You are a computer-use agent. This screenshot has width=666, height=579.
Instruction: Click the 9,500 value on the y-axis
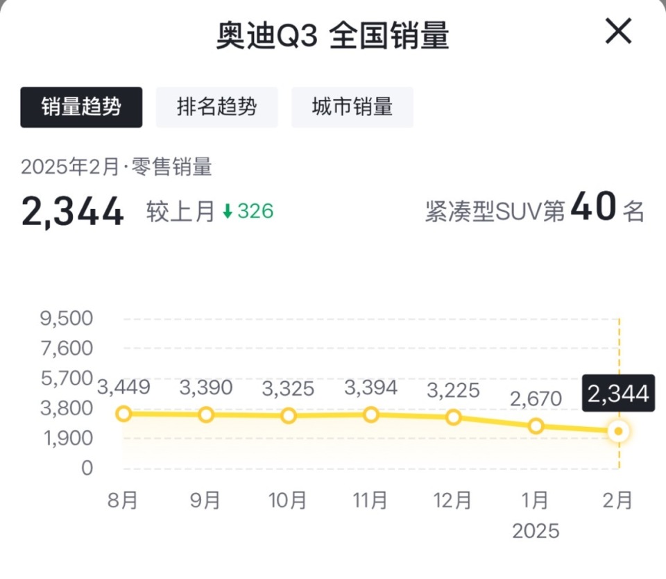[67, 317]
